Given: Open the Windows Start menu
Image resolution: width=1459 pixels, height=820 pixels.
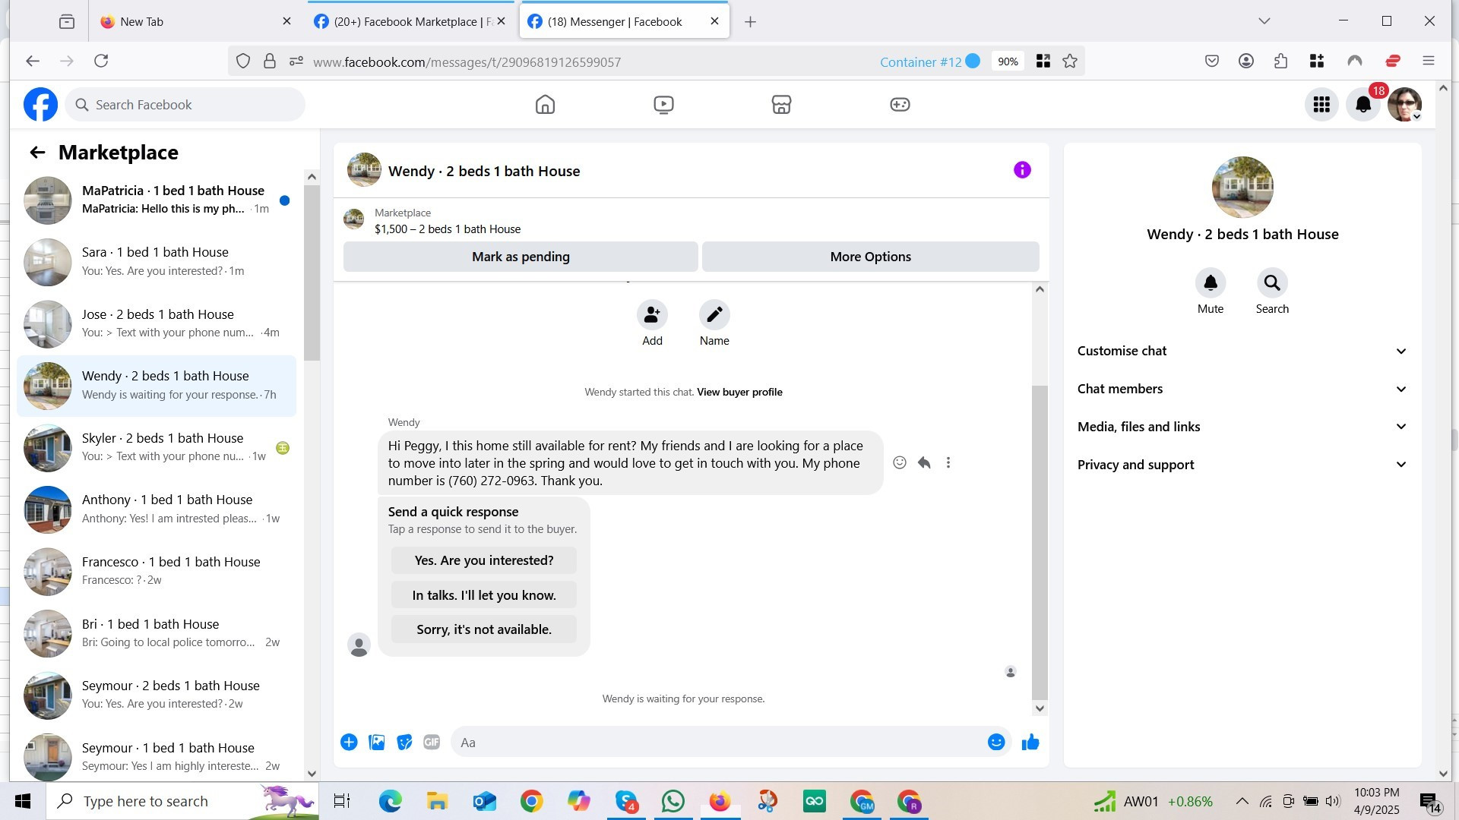Looking at the screenshot, I should [23, 801].
